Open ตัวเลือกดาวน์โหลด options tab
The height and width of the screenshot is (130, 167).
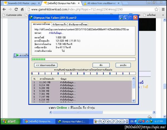pyautogui.click(x=78, y=24)
